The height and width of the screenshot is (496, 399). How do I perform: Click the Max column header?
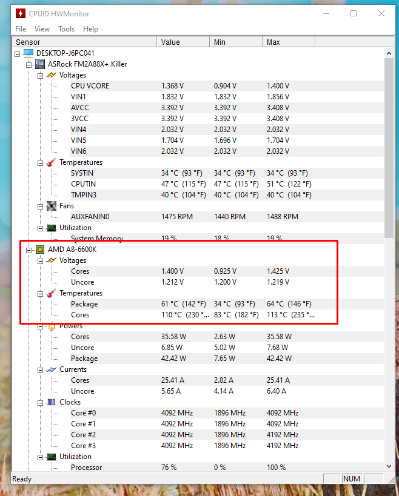click(x=289, y=42)
